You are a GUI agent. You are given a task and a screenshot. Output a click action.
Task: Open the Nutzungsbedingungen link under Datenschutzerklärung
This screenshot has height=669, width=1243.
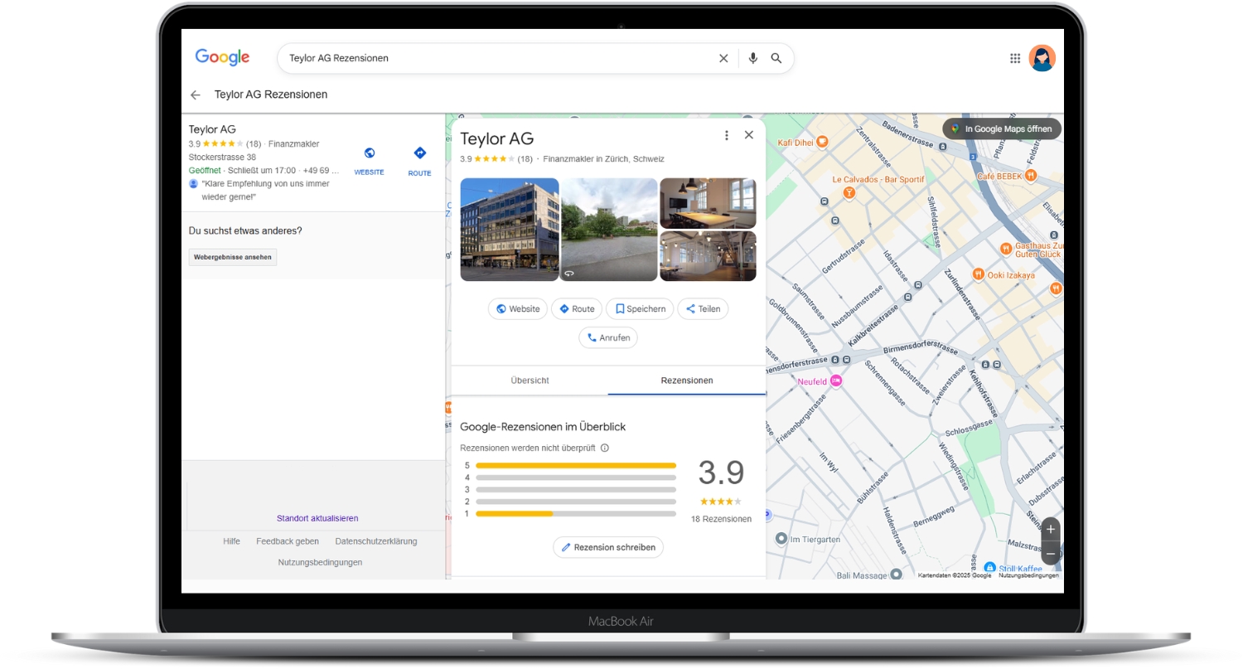point(320,562)
